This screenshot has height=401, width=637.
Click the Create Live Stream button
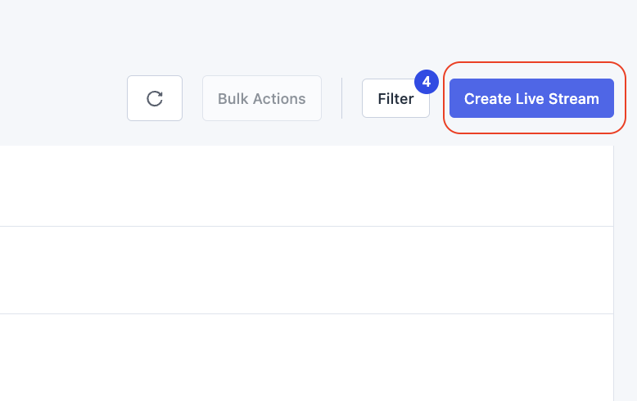[x=531, y=98]
